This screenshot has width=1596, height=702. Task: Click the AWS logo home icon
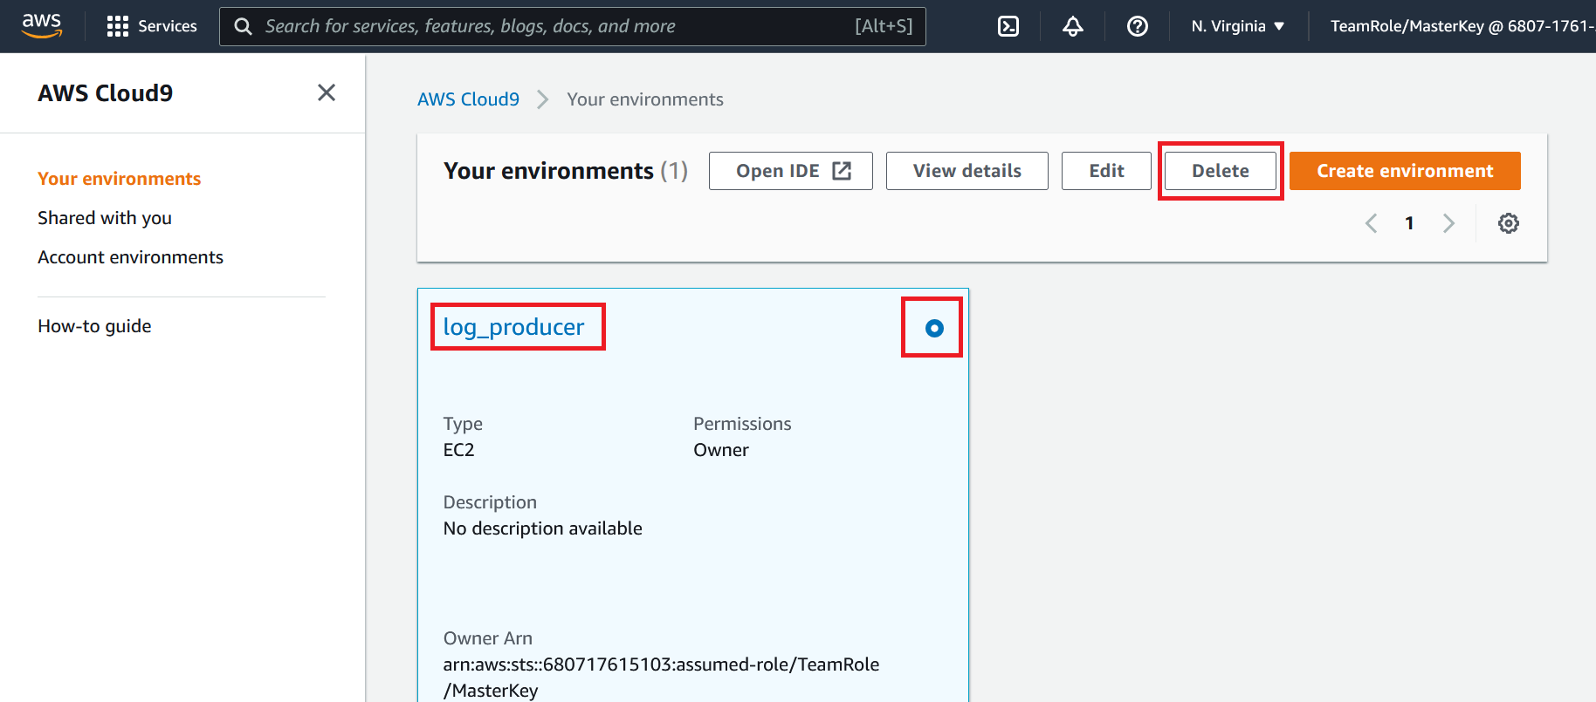click(42, 26)
